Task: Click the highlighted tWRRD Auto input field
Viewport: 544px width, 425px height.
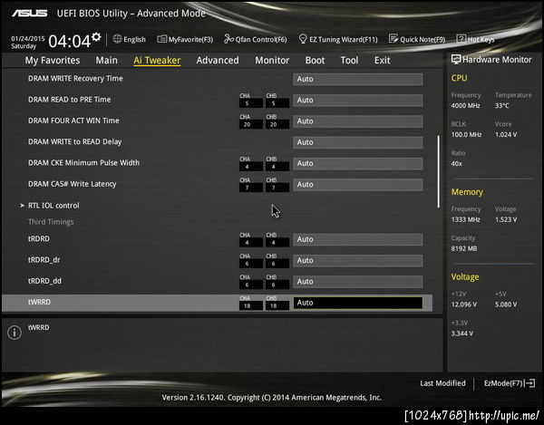Action: (x=358, y=303)
